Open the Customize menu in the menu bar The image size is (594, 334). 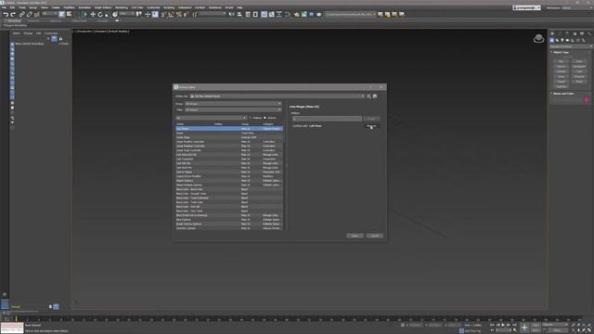[153, 7]
